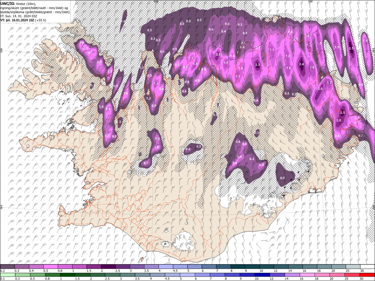The image size is (375, 281).
Task: Click the "12" label on the upper scale
Action: [x=275, y=271]
